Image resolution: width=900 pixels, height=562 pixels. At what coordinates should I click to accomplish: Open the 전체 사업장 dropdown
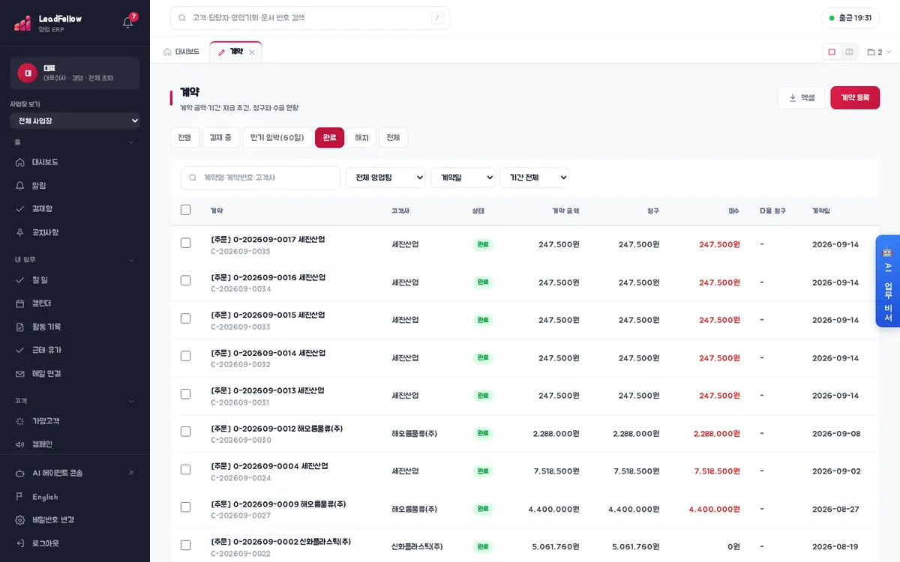(75, 121)
